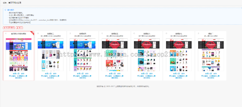Click 装修 under 新模板七

(x=183, y=74)
